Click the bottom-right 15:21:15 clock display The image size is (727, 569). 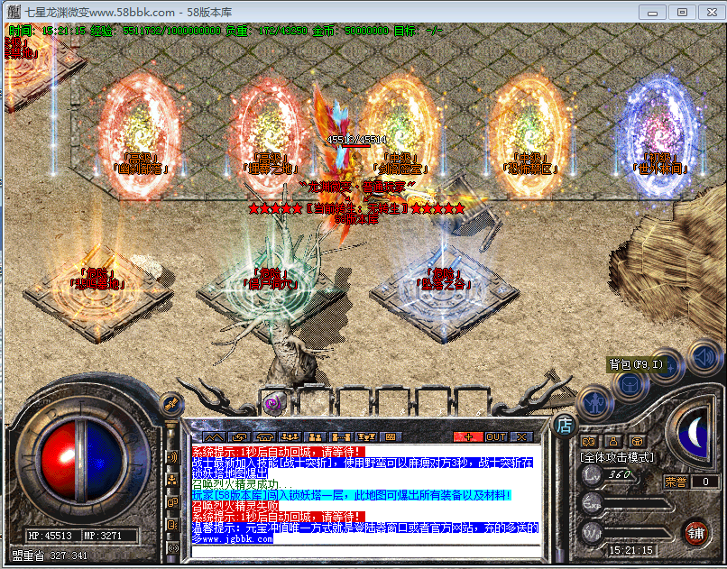630,550
